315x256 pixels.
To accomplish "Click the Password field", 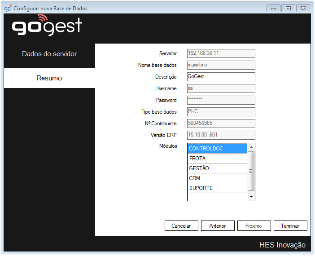I will [221, 100].
